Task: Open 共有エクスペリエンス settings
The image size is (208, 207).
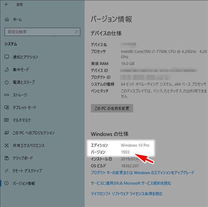Action: (x=29, y=145)
